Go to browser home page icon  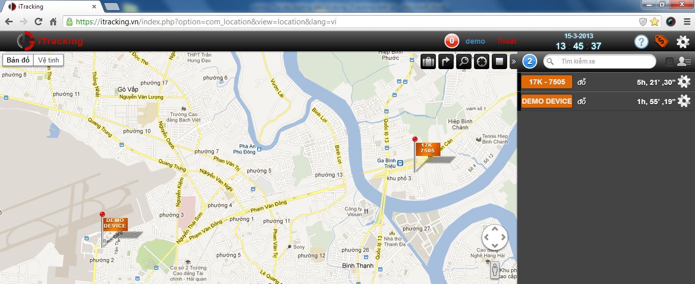[x=53, y=22]
